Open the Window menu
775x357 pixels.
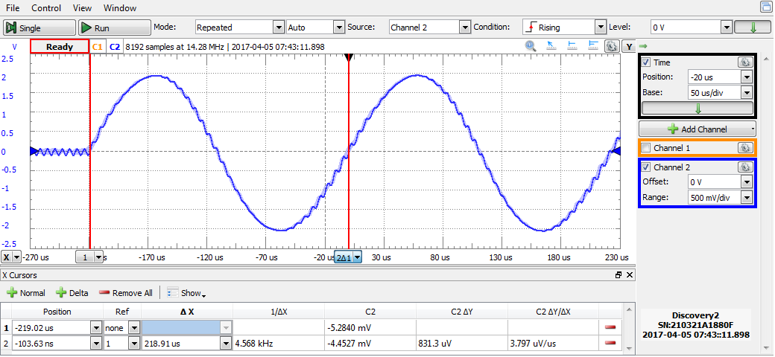tap(120, 8)
